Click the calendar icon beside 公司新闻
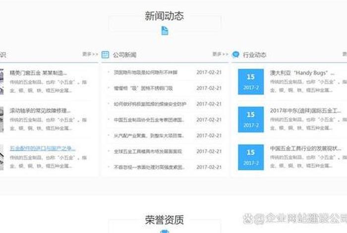Screen dimensions: 347x233 click(105, 55)
